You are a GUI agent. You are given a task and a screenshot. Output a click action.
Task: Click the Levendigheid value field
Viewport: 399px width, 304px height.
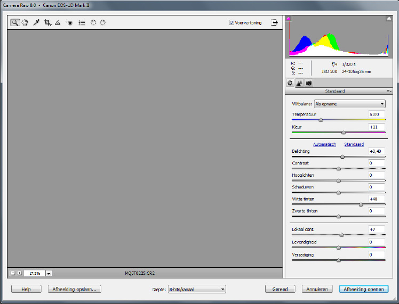pyautogui.click(x=377, y=242)
